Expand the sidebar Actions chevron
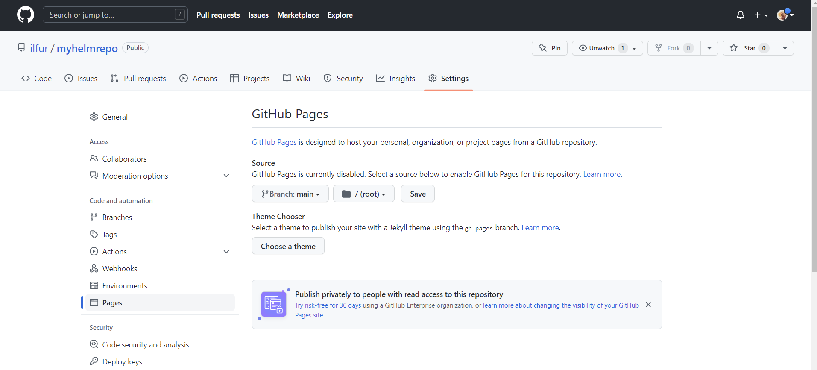 point(226,251)
